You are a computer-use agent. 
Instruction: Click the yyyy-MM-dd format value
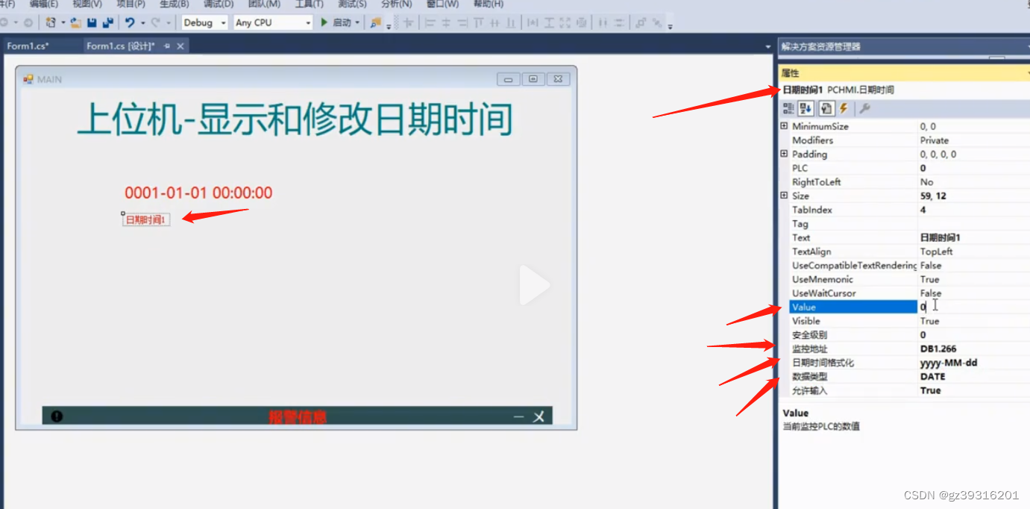(949, 363)
